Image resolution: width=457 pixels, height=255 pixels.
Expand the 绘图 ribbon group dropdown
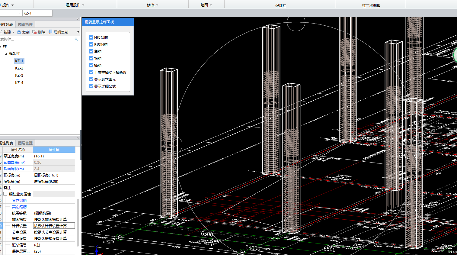pos(211,5)
